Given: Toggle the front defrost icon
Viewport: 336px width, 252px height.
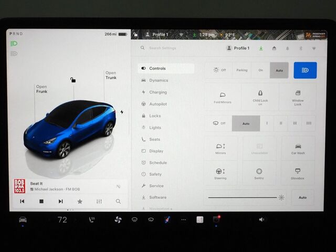Looking at the screenshot, I should (x=134, y=219).
